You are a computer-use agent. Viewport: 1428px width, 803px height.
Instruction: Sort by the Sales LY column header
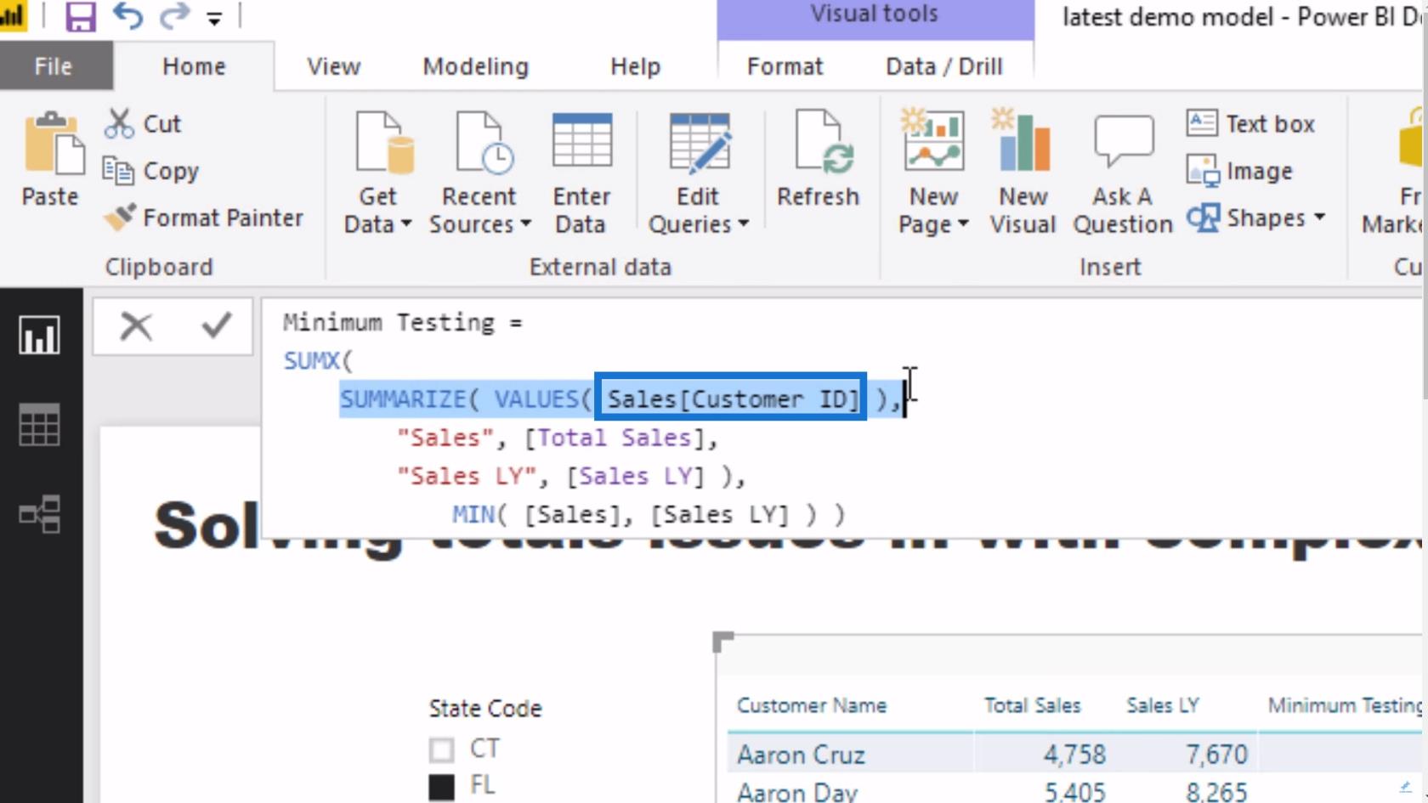1163,705
